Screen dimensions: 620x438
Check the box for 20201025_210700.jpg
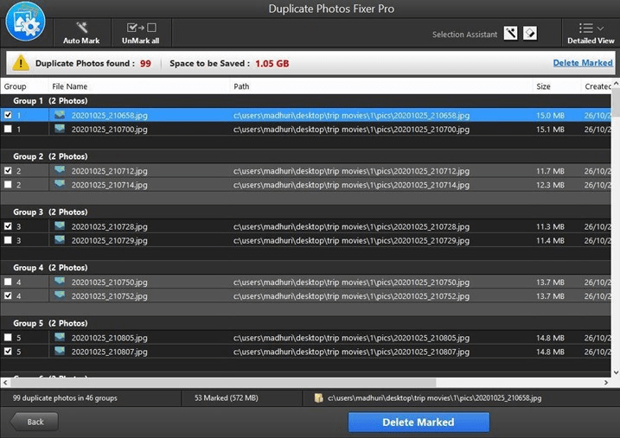8,129
